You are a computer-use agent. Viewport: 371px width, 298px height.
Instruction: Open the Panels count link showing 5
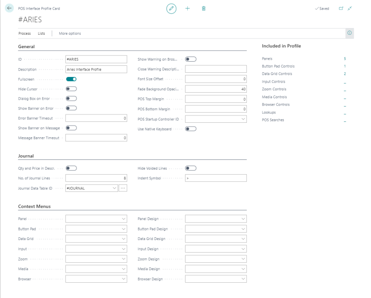[x=345, y=58]
